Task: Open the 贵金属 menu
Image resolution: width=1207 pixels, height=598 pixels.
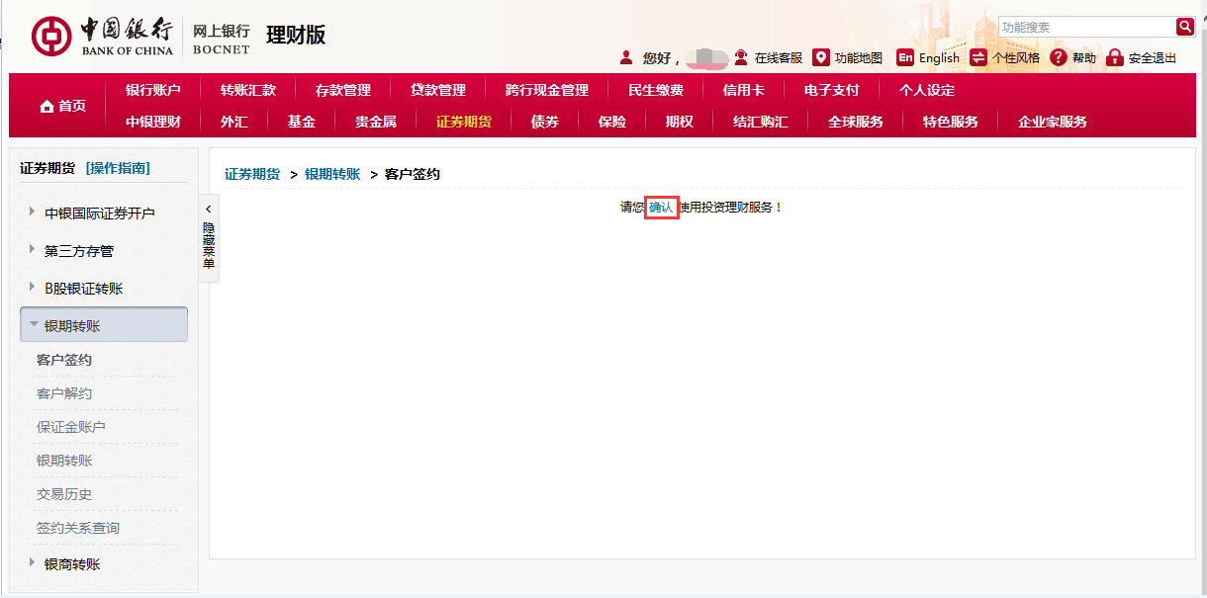Action: click(376, 122)
